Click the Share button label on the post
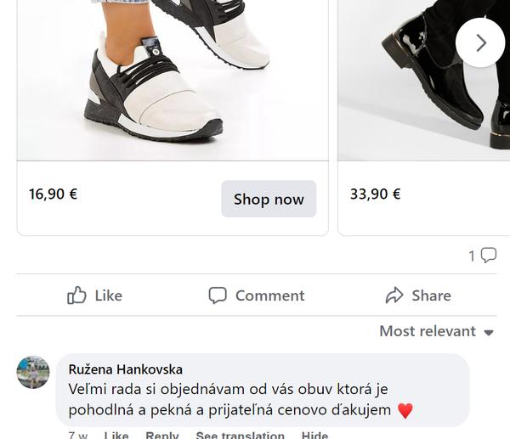The height and width of the screenshot is (439, 510). (431, 295)
